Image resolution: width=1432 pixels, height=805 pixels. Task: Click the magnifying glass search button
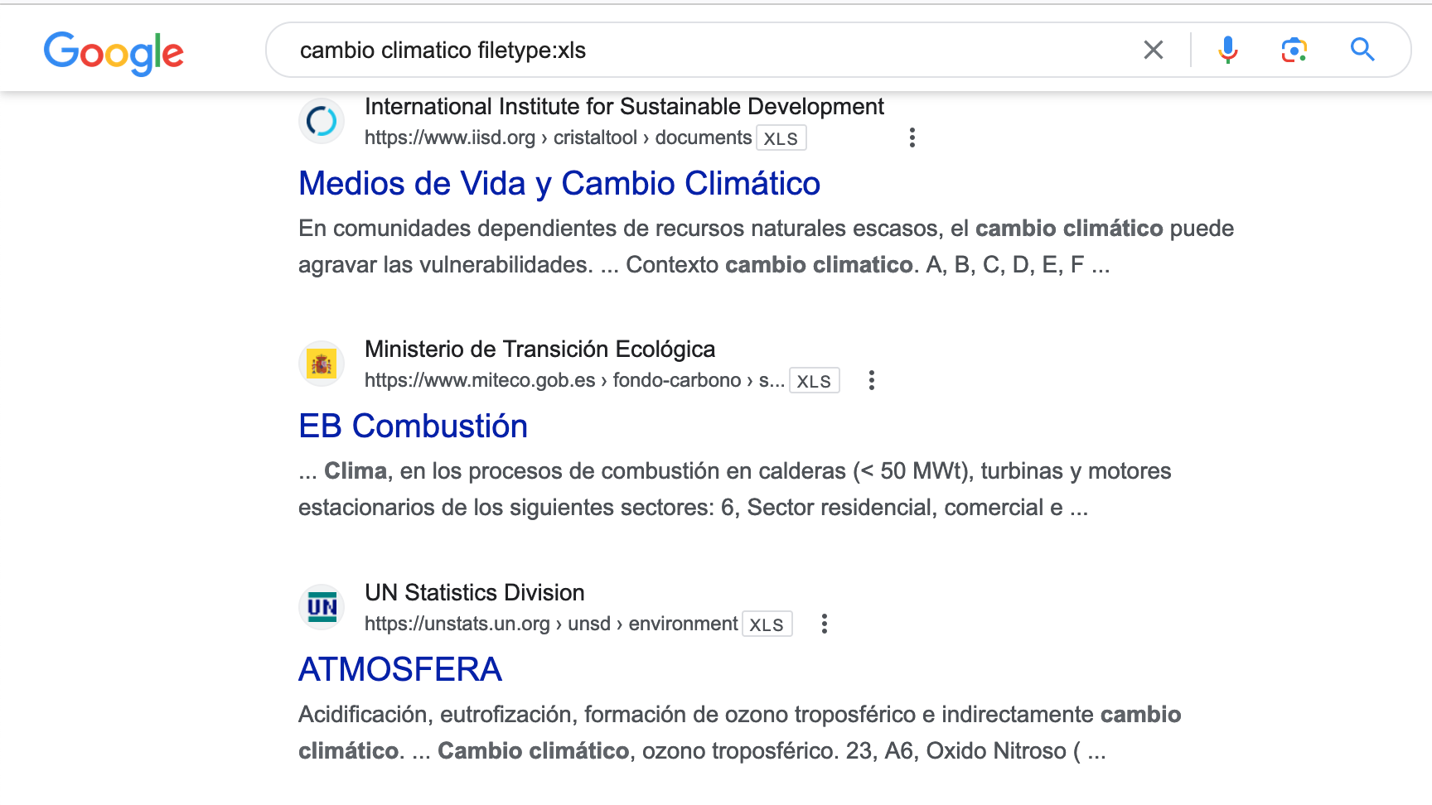pyautogui.click(x=1362, y=51)
